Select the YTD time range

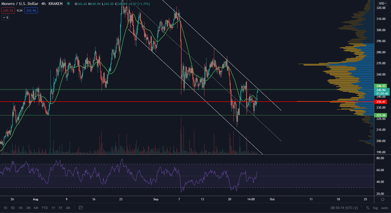click(45, 208)
